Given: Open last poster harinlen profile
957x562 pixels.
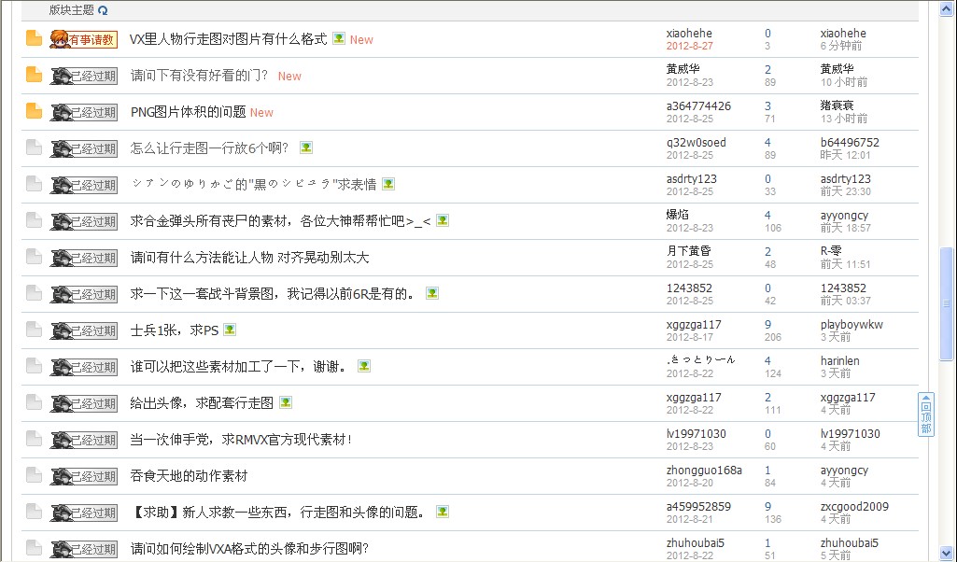Looking at the screenshot, I should (x=839, y=361).
